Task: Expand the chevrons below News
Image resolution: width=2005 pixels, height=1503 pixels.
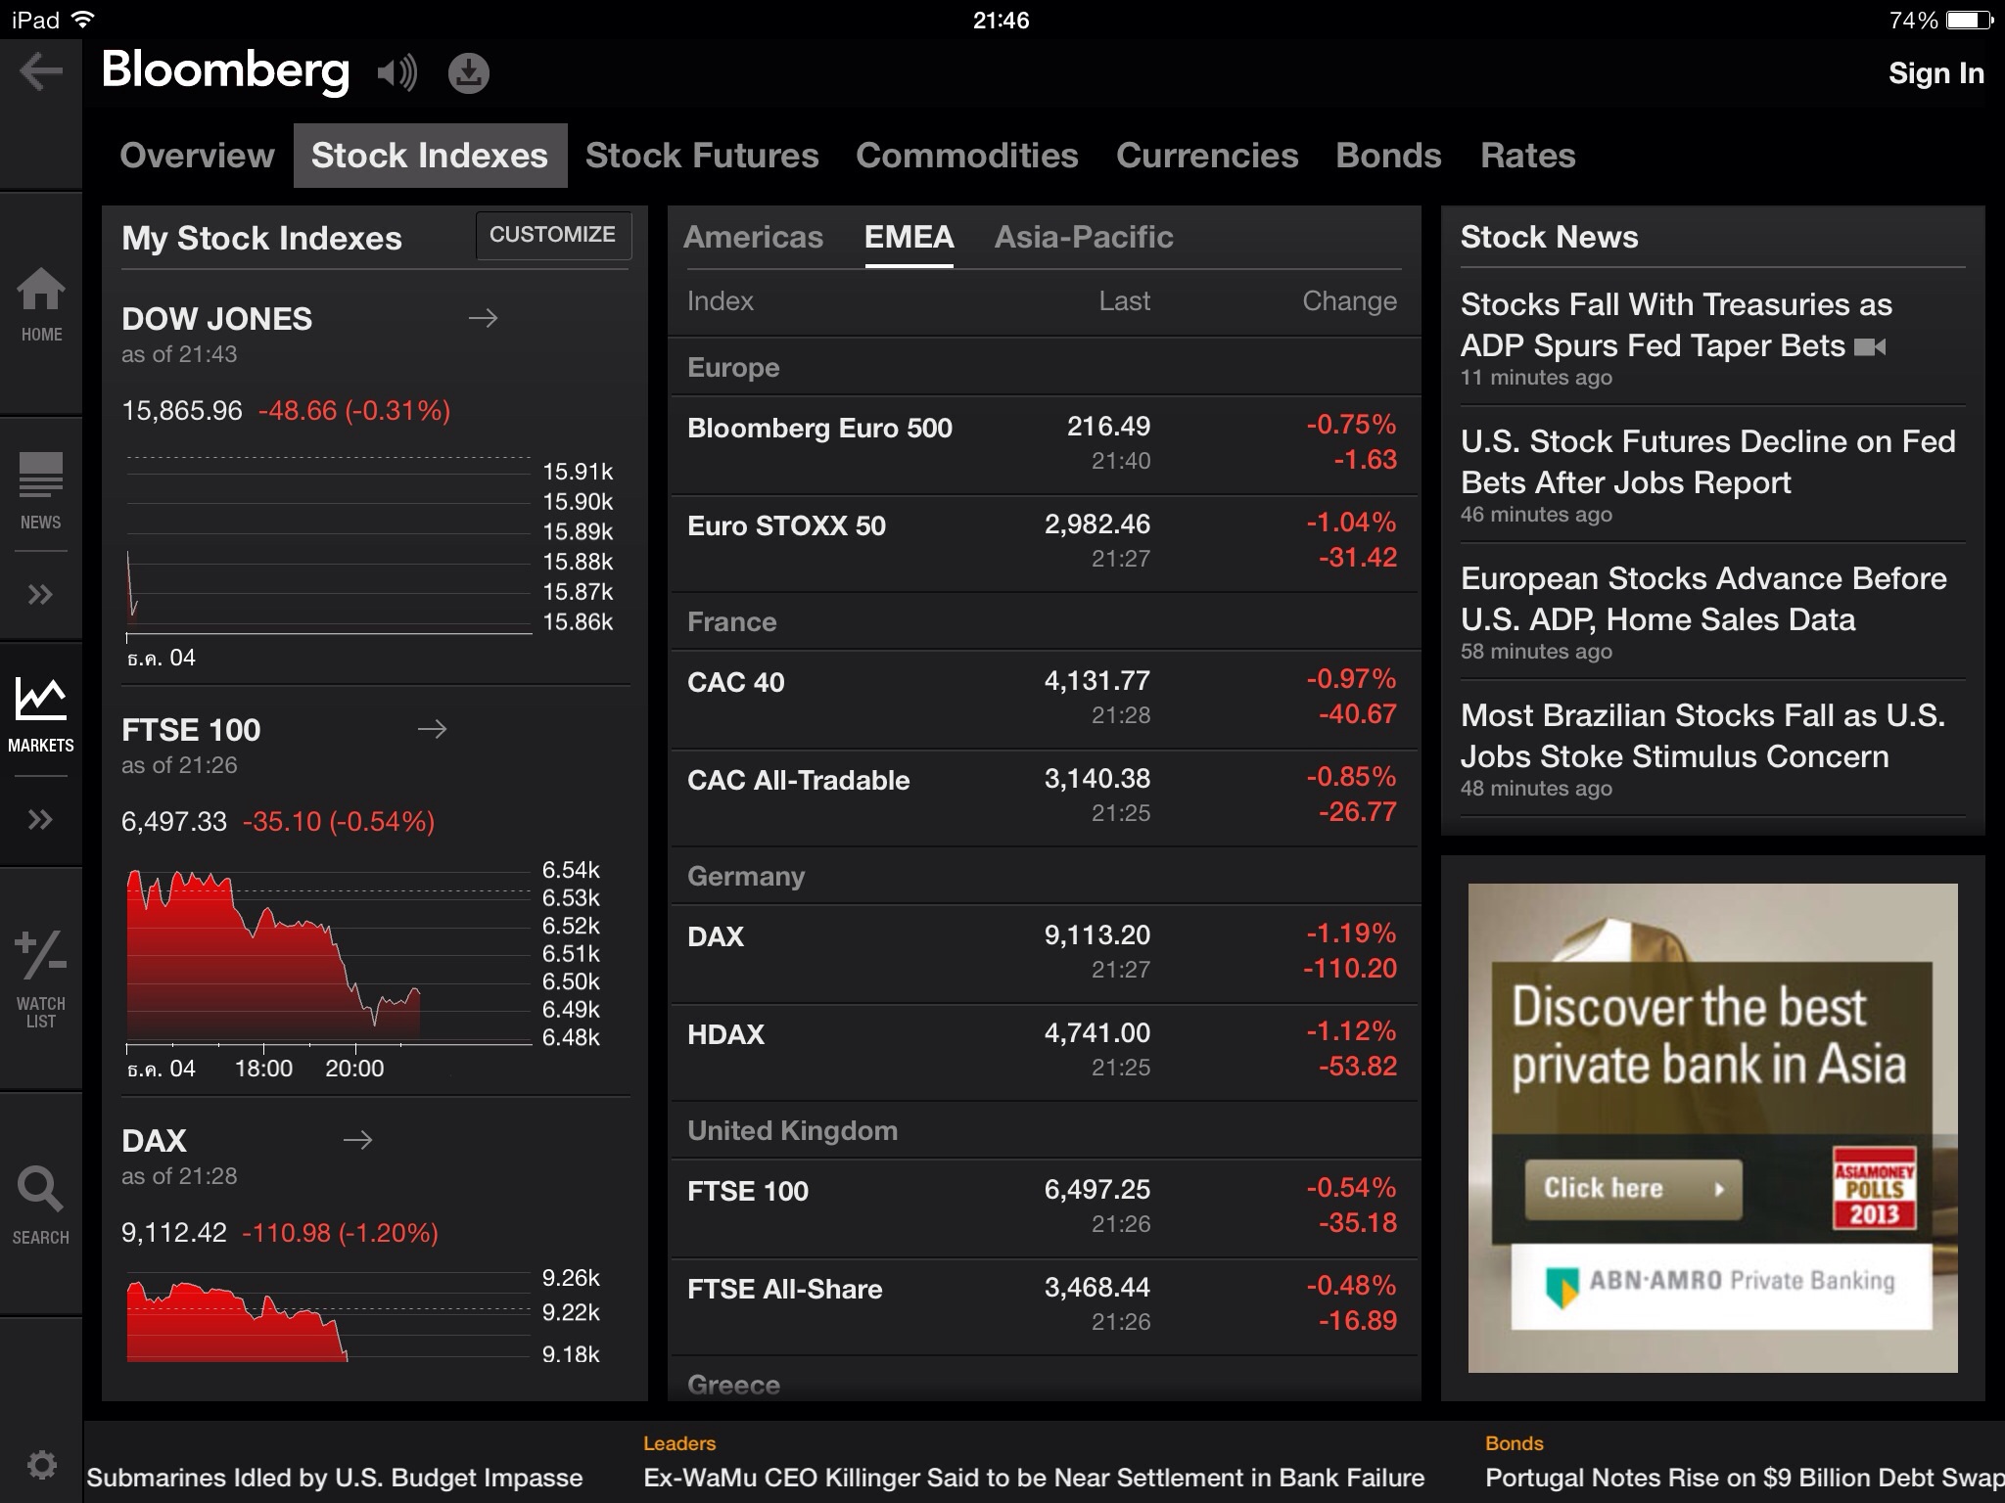Action: [41, 594]
